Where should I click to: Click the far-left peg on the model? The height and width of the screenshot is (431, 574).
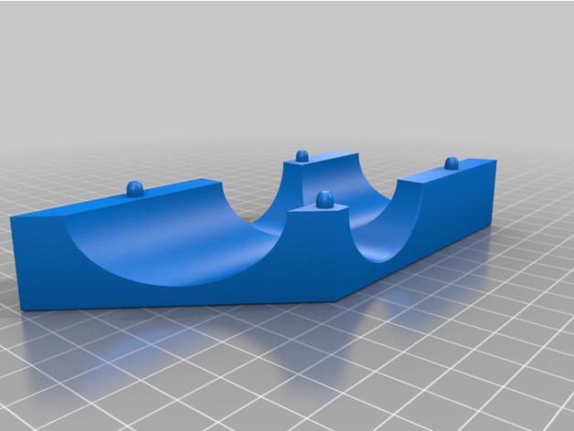point(135,189)
